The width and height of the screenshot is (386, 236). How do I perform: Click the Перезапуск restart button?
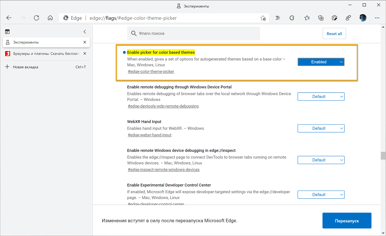pyautogui.click(x=347, y=221)
